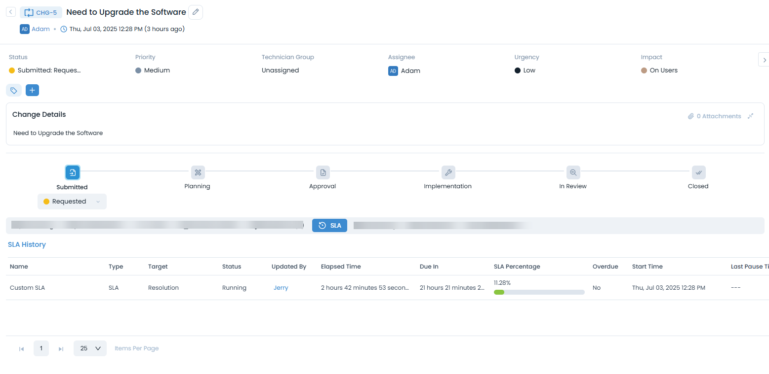Open the Requested status dropdown
Viewport: 769px width, 374px height.
point(72,202)
